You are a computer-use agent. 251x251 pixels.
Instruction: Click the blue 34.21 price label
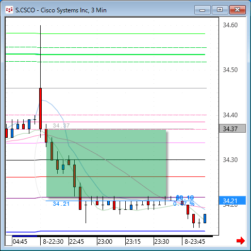(x=232, y=200)
